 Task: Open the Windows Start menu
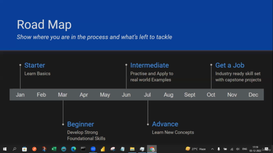click(x=5, y=149)
